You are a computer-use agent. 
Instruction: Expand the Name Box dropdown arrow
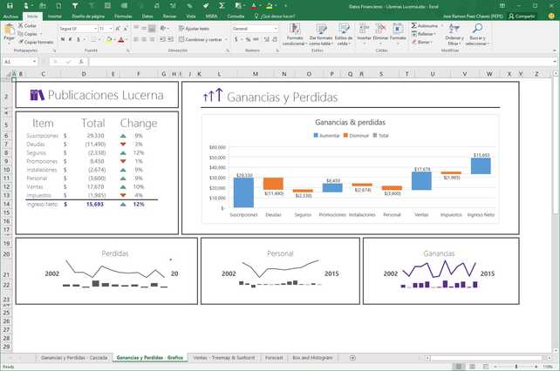click(37, 62)
